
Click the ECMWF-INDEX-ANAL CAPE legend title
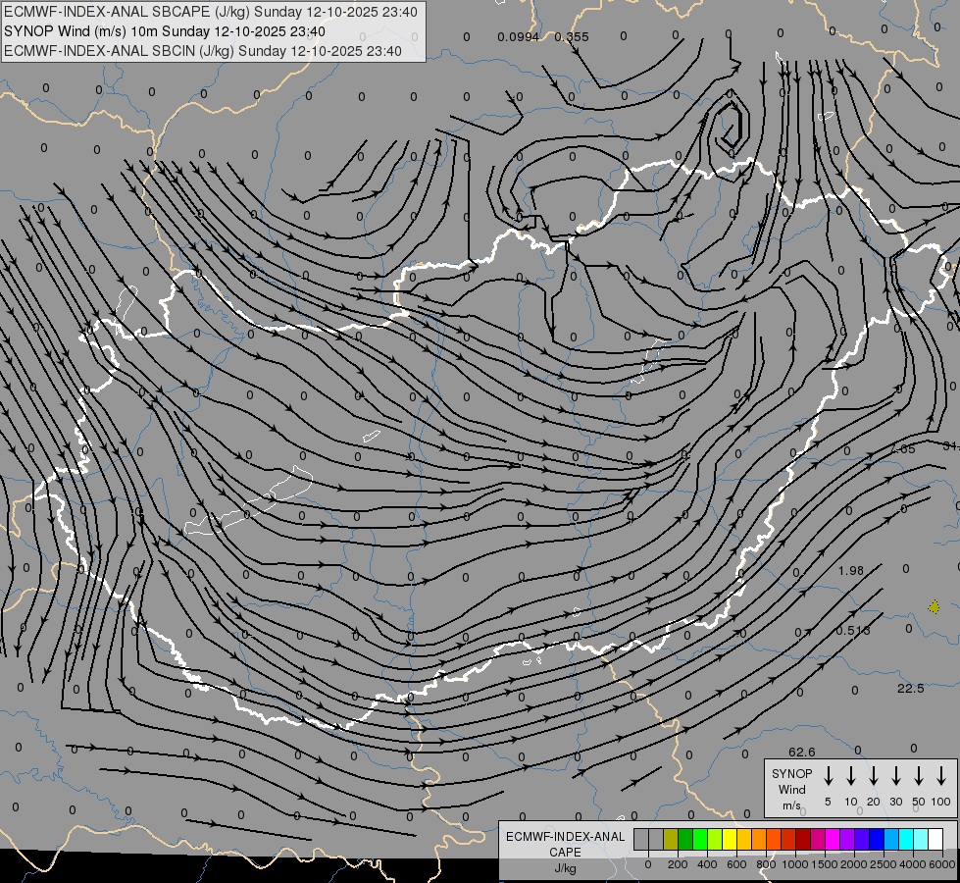click(x=565, y=844)
